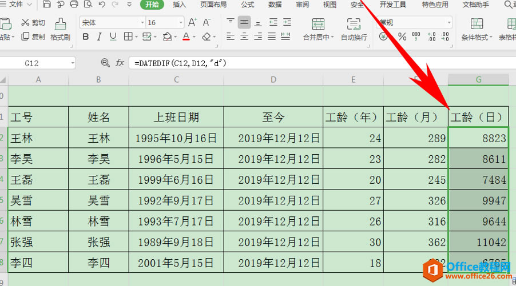This screenshot has height=286, width=516.
Task: Toggle italic formatting
Action: pyautogui.click(x=99, y=37)
